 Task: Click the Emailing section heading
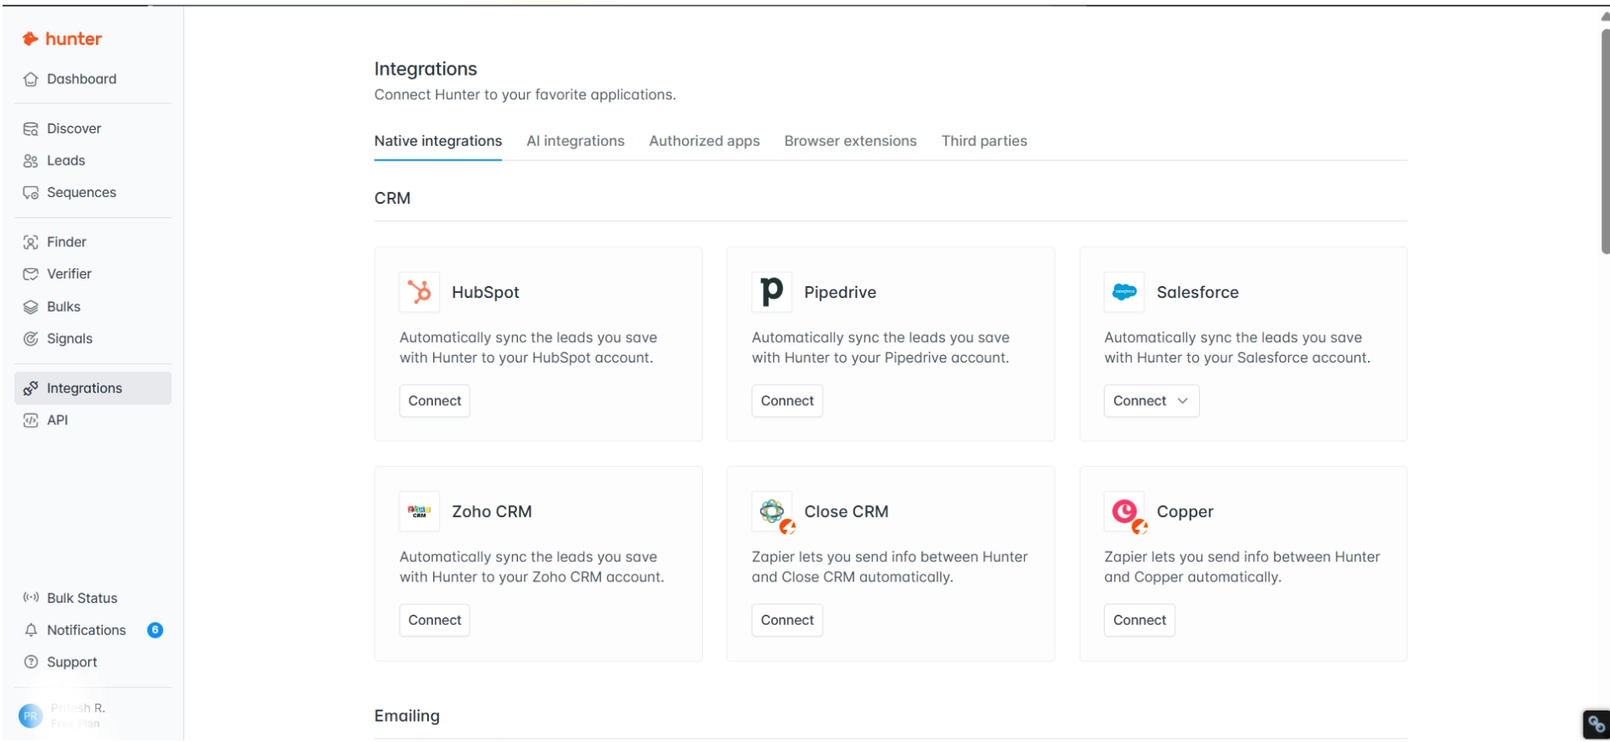click(407, 716)
